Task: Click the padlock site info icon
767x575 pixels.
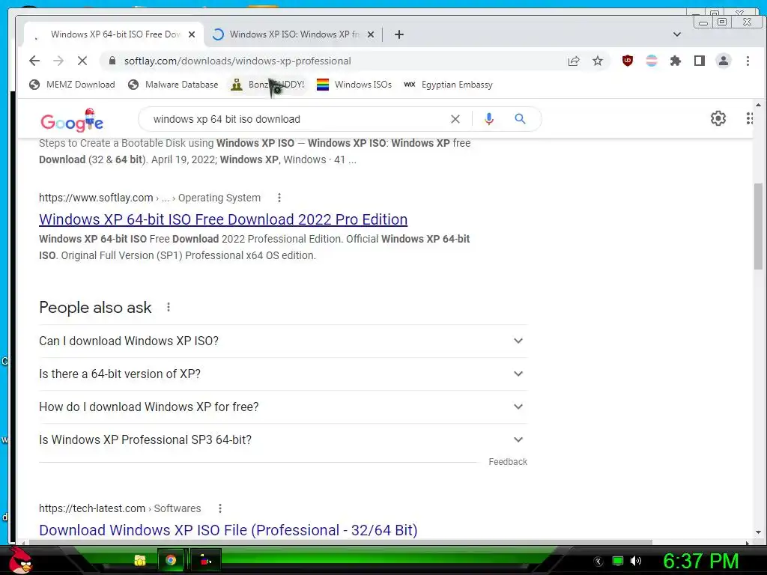Action: click(112, 61)
